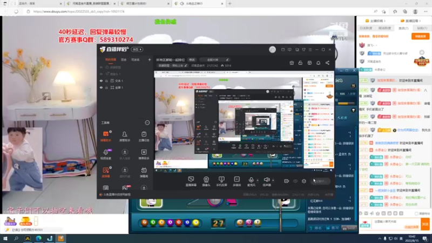Click the gift box icon in stream header
This screenshot has width=432, height=243.
coord(292,63)
